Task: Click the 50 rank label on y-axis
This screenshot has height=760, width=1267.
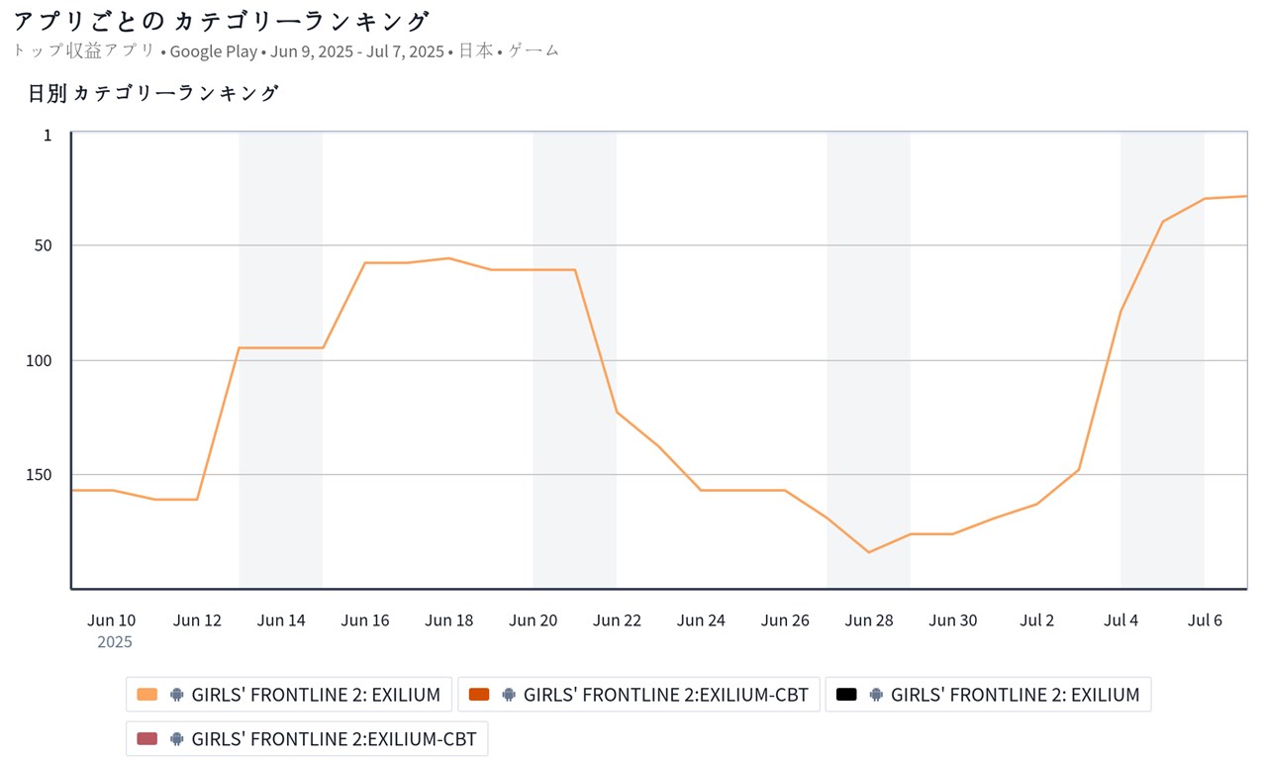Action: pos(44,245)
